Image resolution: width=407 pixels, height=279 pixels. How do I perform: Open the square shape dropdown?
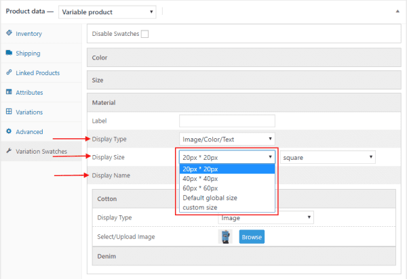tap(328, 157)
